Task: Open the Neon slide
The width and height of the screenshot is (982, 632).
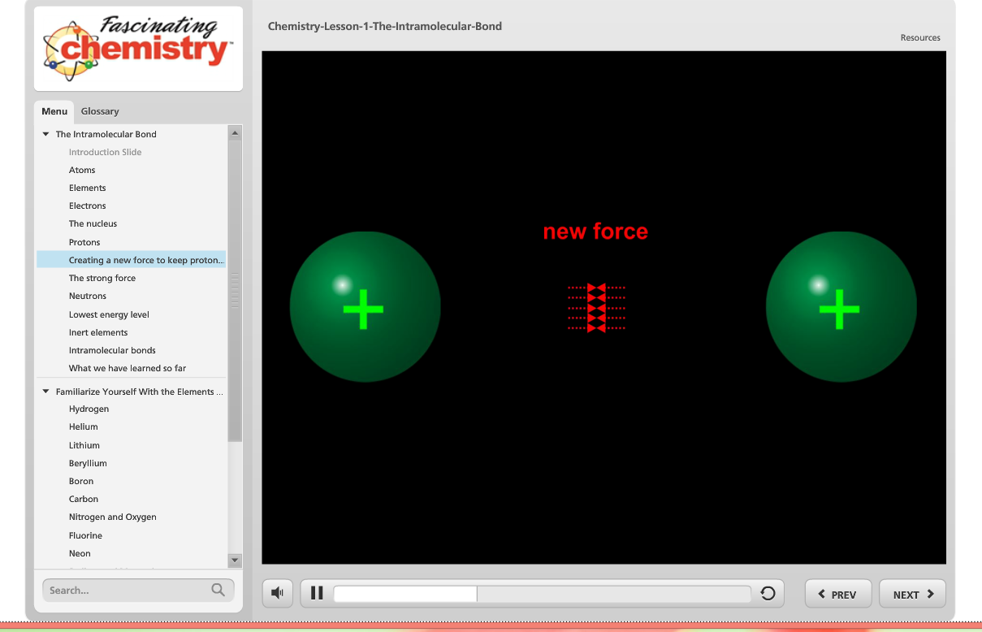Action: [x=80, y=553]
